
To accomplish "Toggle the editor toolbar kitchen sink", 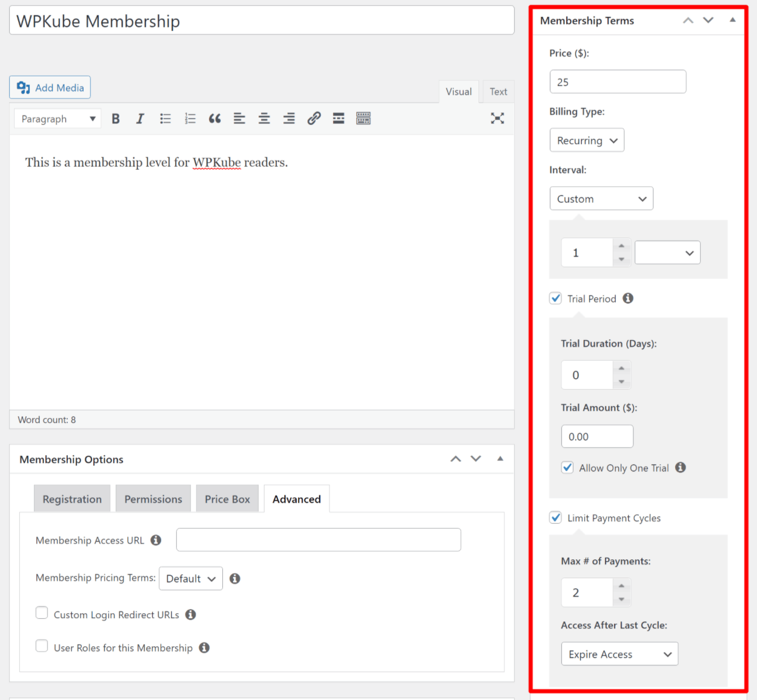I will 363,119.
